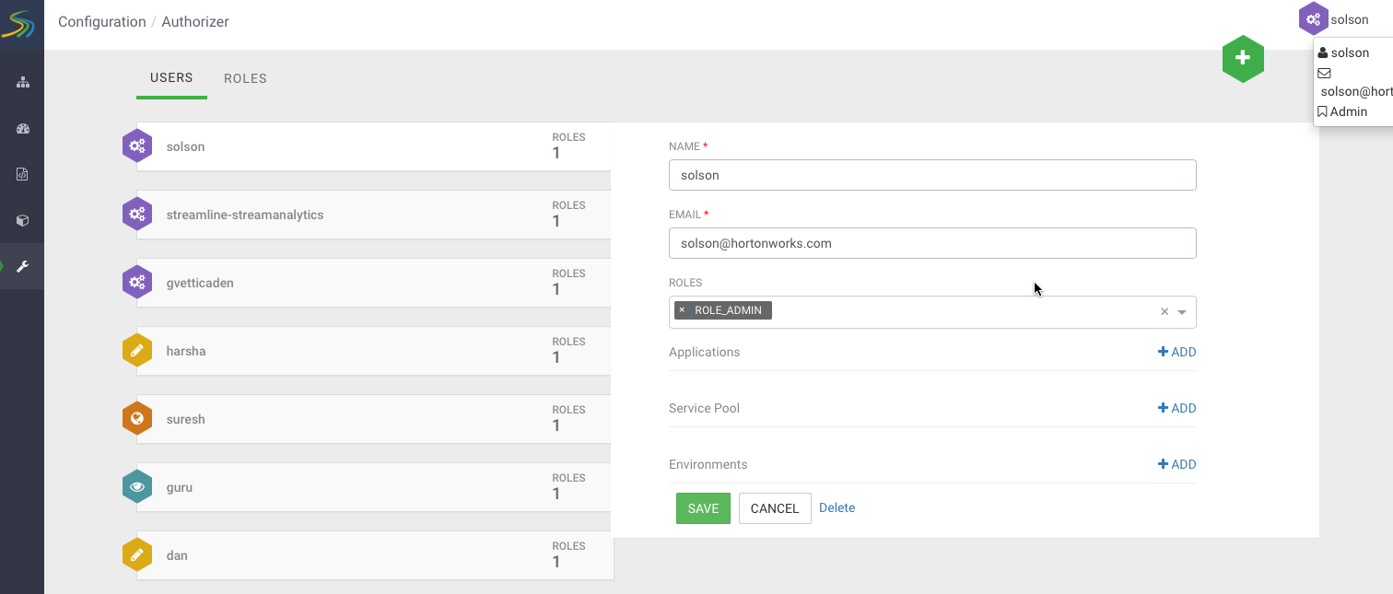1393x594 pixels.
Task: Click gvetticaden's purple hexagon icon
Action: (137, 282)
